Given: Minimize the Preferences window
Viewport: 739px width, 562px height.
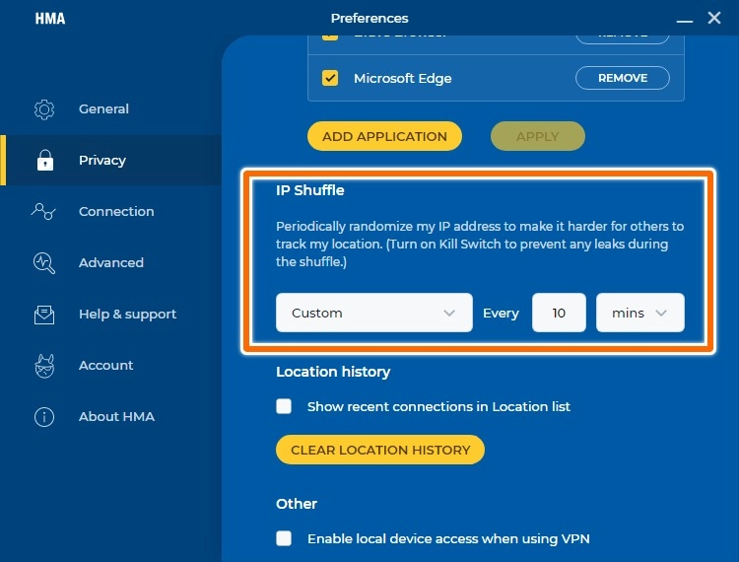Looking at the screenshot, I should [x=685, y=21].
